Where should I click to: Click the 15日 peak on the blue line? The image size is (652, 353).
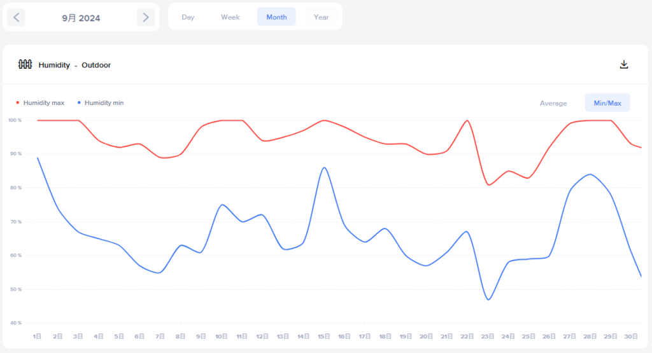tap(325, 168)
